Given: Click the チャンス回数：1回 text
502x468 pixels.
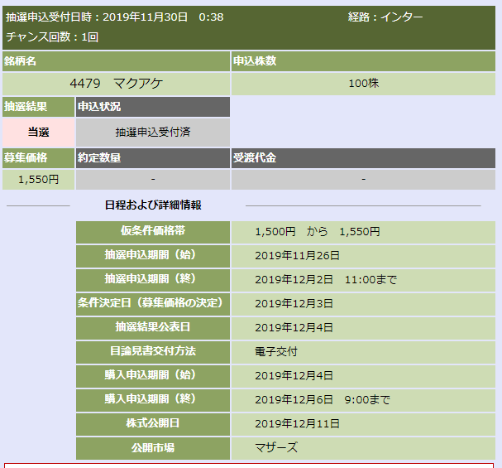Looking at the screenshot, I should pyautogui.click(x=52, y=37).
